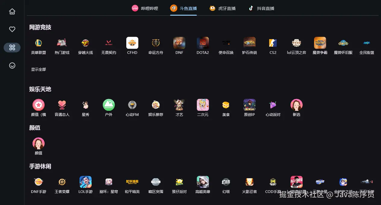Open the 幻塔 category icon

click(226, 182)
